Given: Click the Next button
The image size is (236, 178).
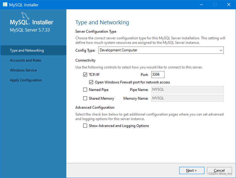Looking at the screenshot, I should pos(192,170).
